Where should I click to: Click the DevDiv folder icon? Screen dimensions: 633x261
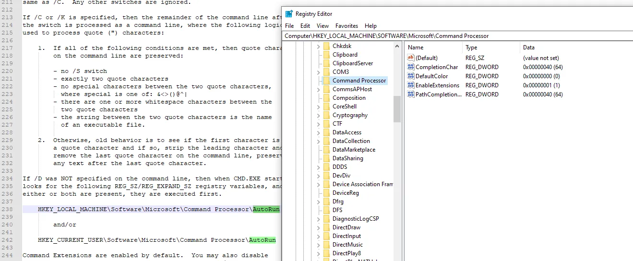point(326,176)
